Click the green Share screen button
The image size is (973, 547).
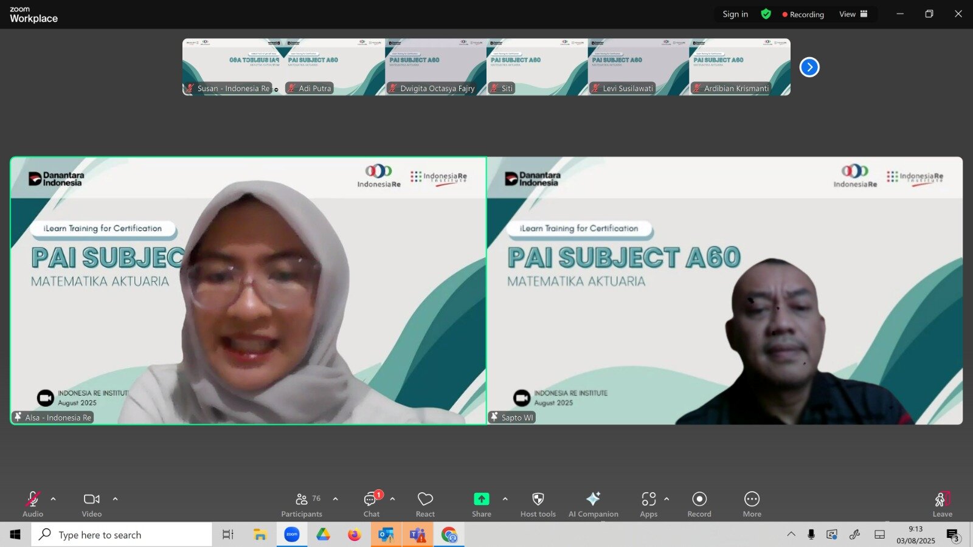tap(481, 504)
